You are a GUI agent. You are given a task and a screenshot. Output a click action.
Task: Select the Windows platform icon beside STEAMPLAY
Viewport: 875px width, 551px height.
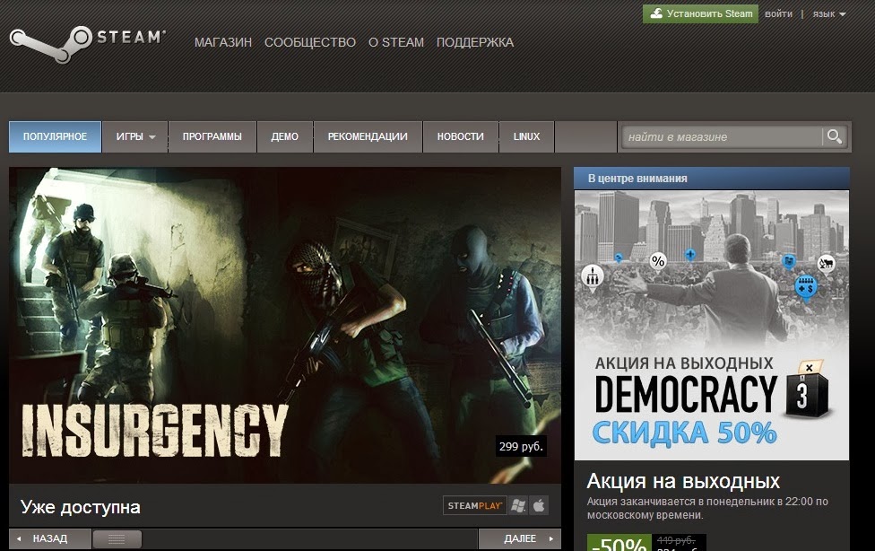[518, 504]
